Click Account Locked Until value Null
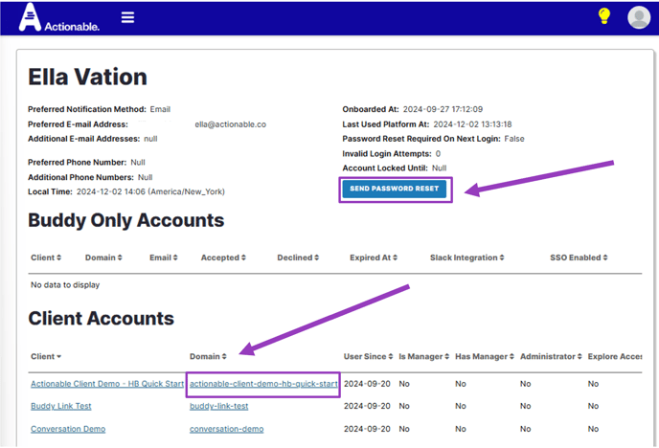659x448 pixels. (440, 168)
